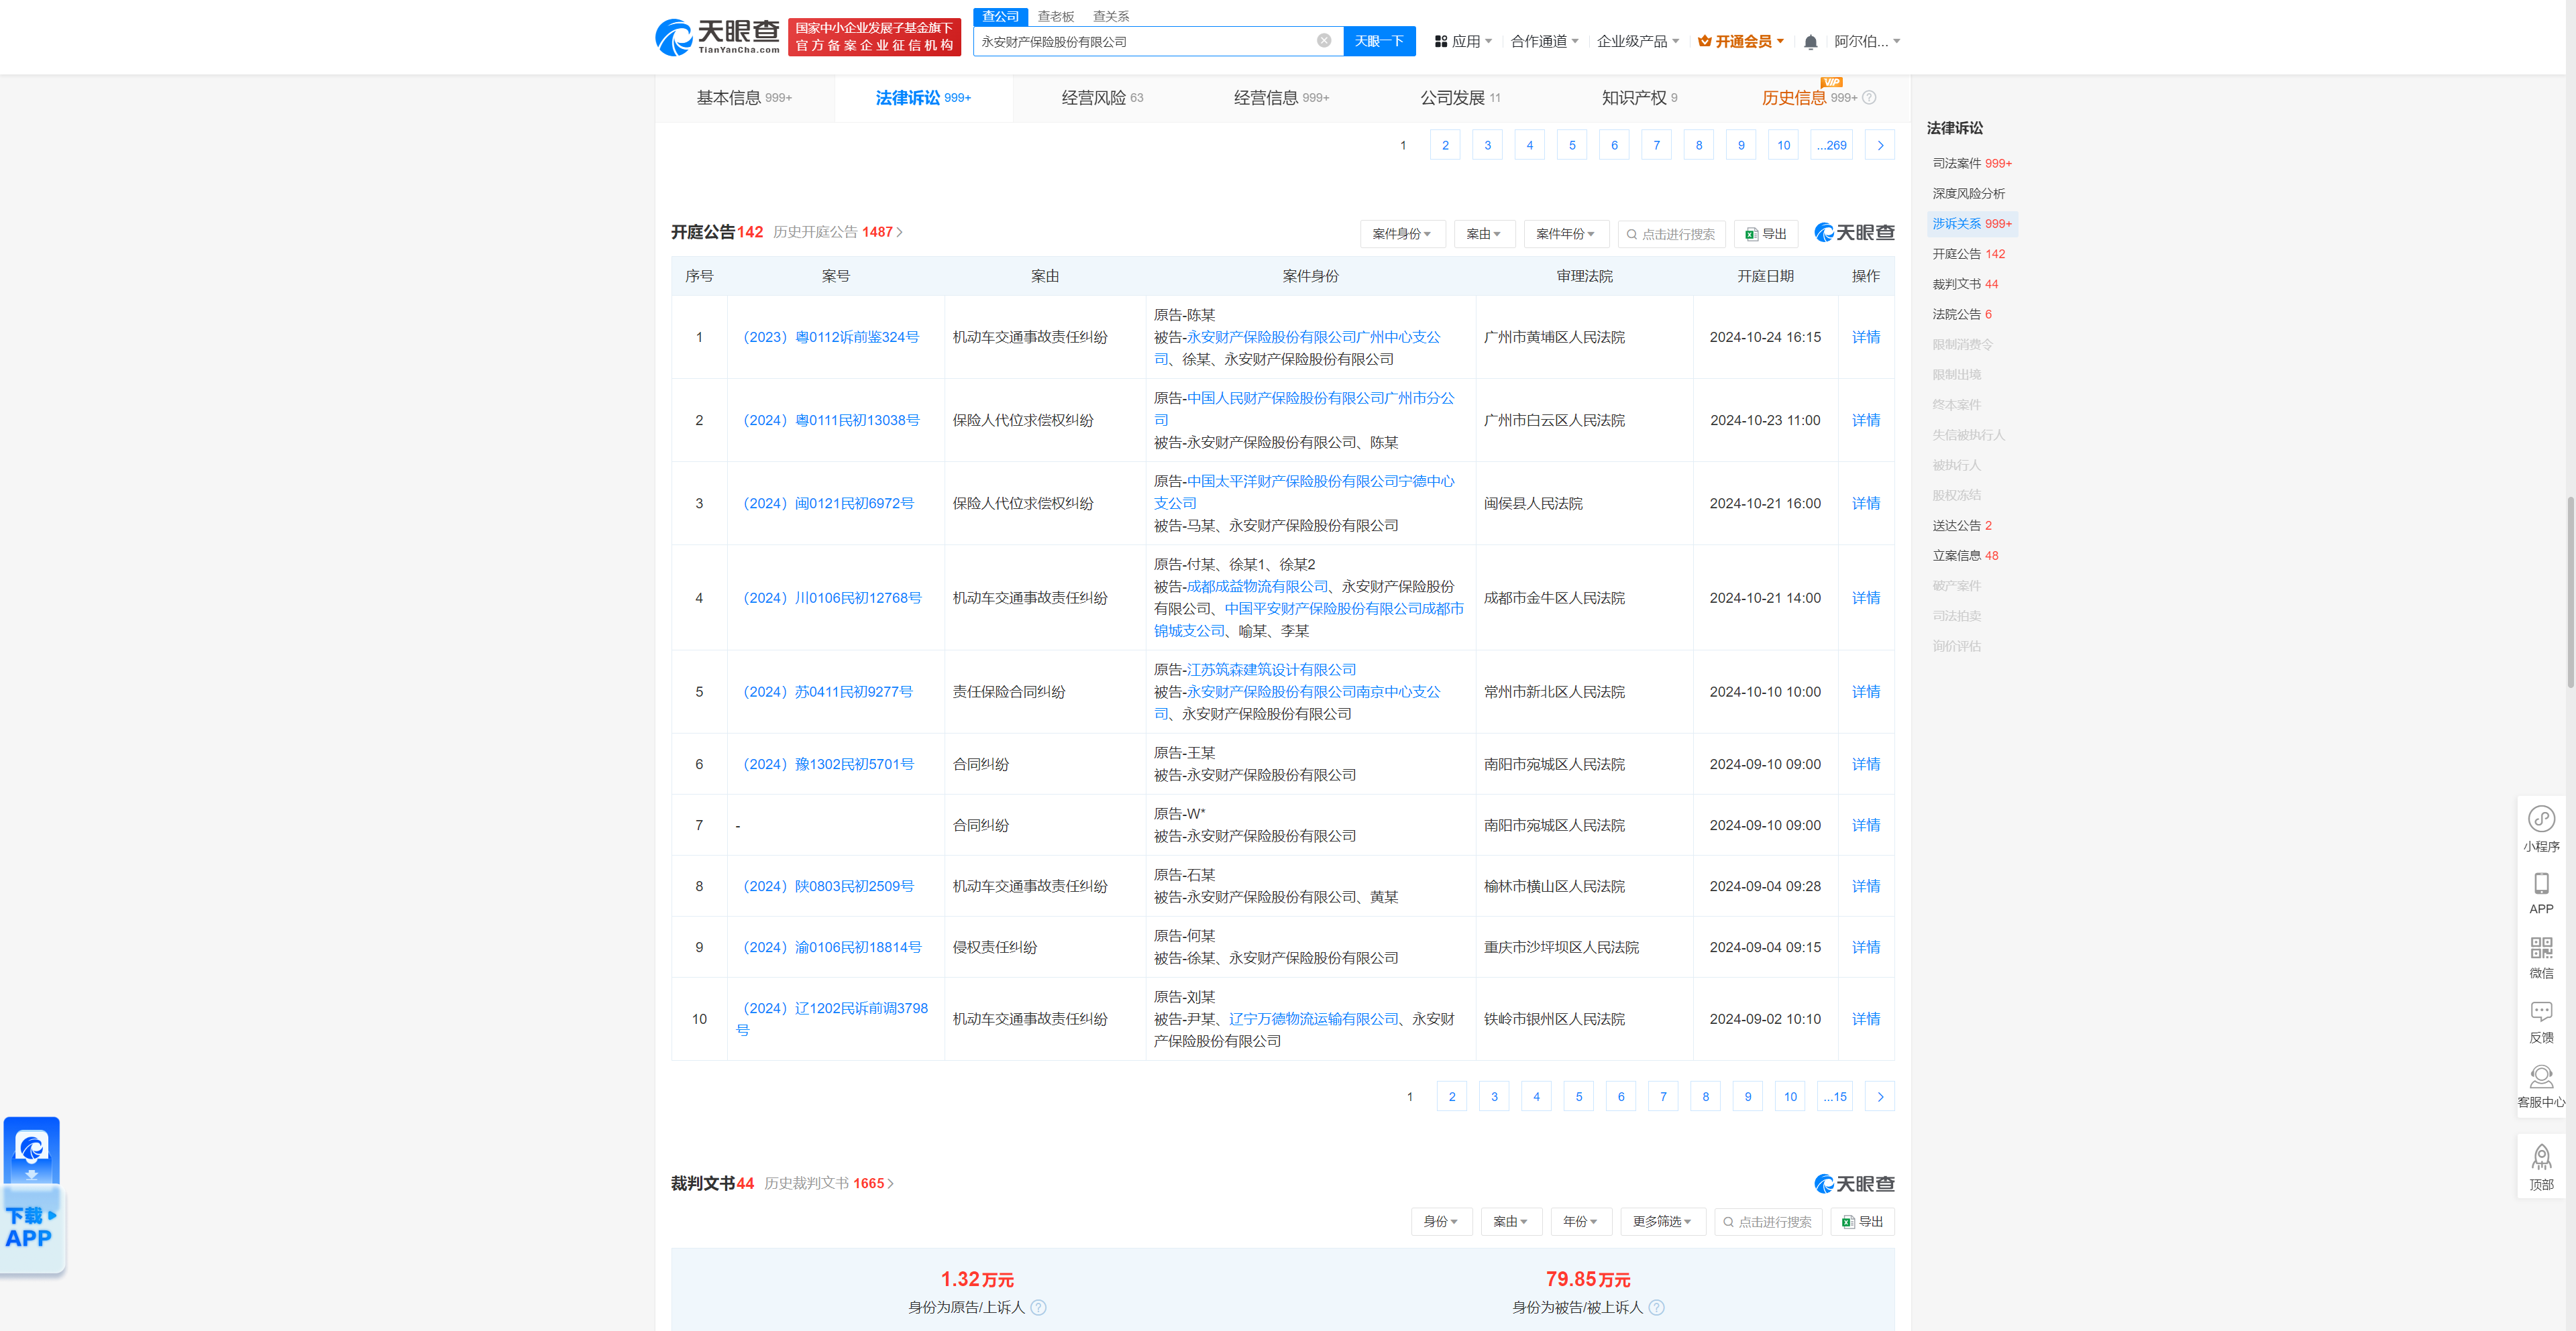The width and height of the screenshot is (2576, 1331).
Task: Open 辽宁万德物流运输有限公司 link
Action: point(1313,1019)
